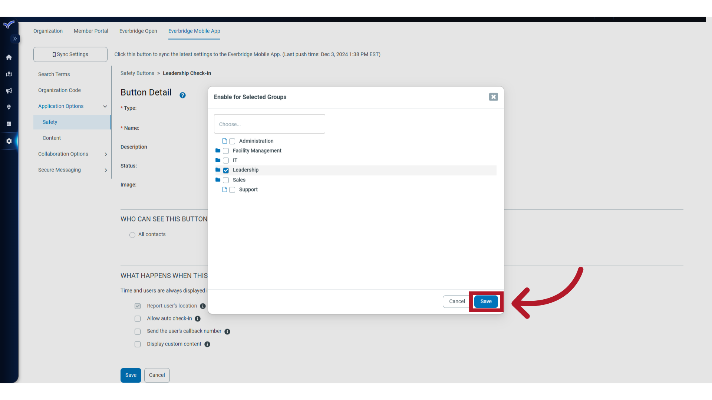This screenshot has width=712, height=400.
Task: Select Content in side menu
Action: (52, 138)
